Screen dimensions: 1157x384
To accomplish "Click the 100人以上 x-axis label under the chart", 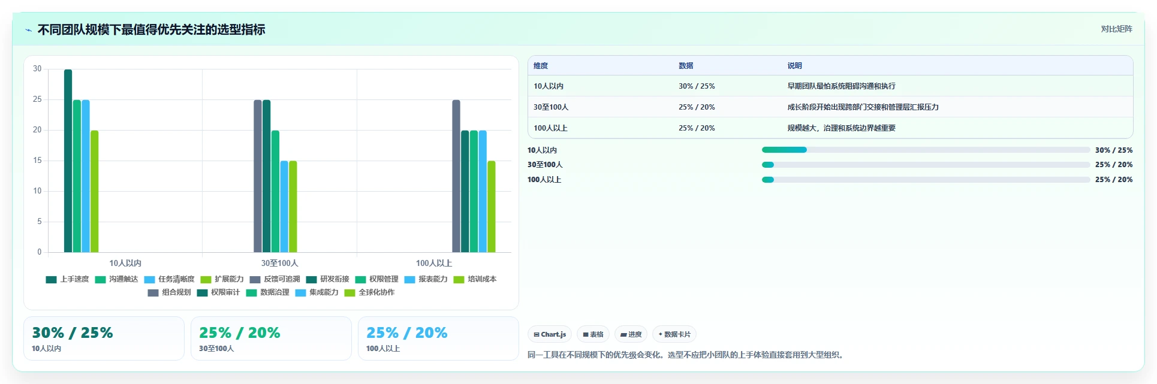I will (434, 263).
